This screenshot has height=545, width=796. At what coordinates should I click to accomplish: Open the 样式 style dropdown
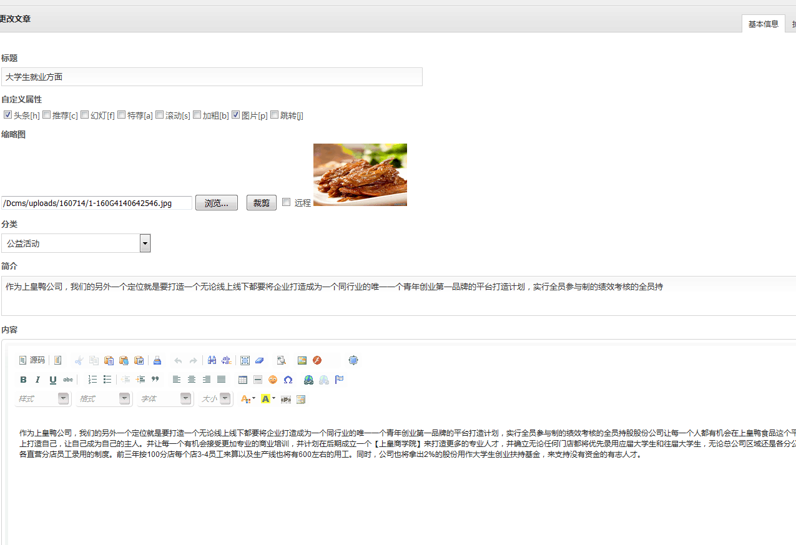42,398
